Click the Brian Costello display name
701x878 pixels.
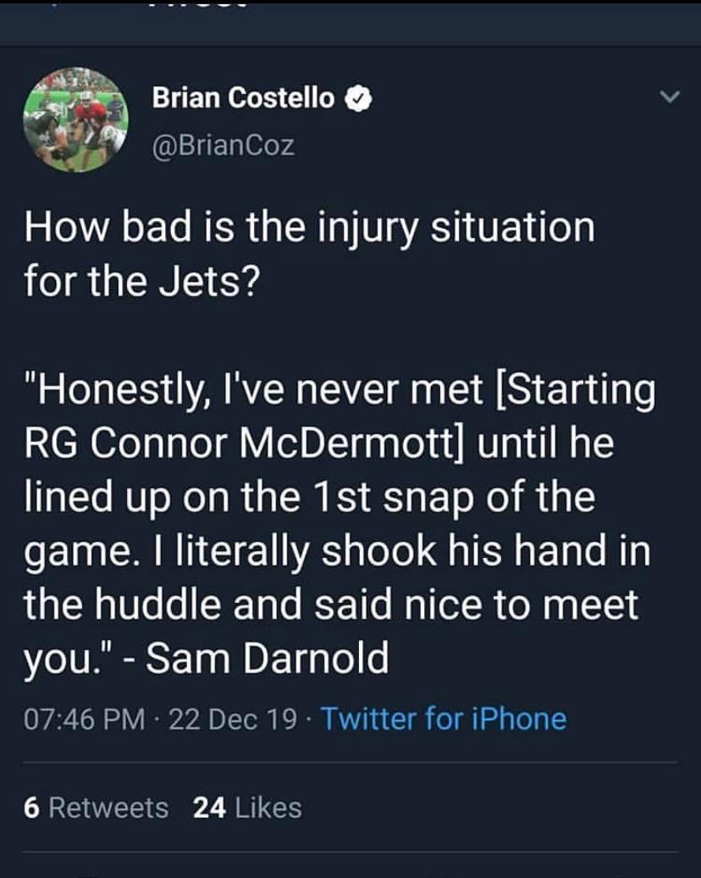point(243,99)
